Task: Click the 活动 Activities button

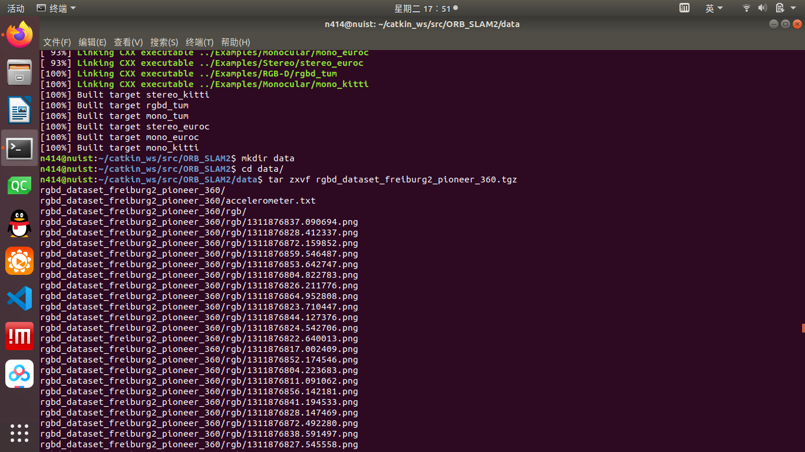Action: click(16, 8)
